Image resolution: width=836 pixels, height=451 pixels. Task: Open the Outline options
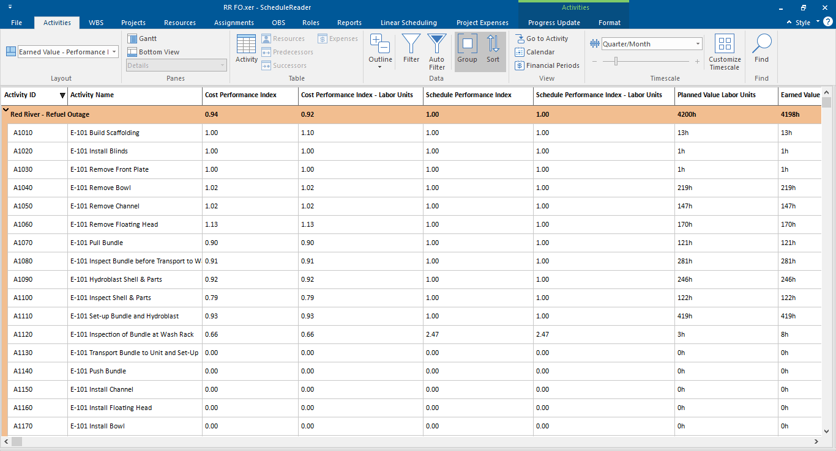(x=380, y=51)
